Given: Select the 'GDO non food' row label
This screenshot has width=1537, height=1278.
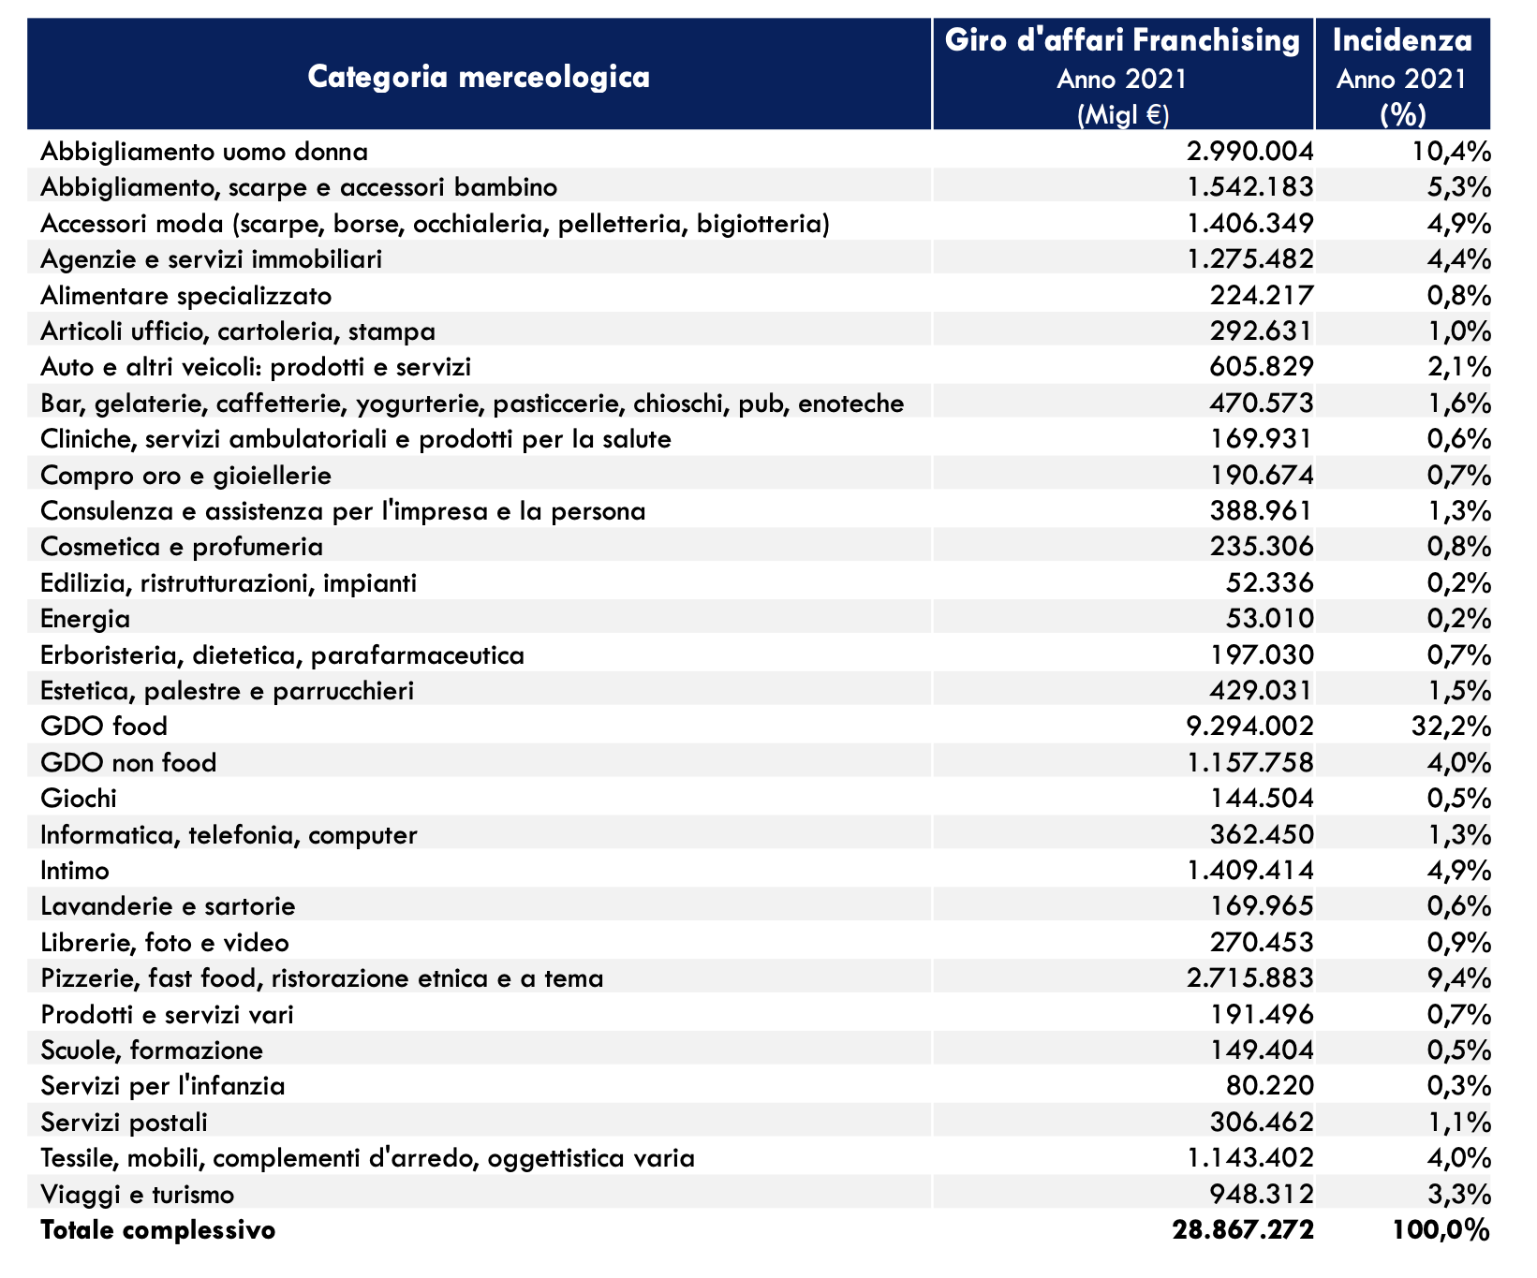Looking at the screenshot, I should point(128,763).
